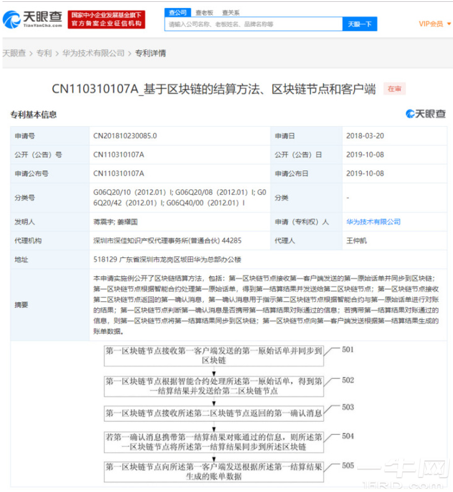The image size is (453, 492).
Task: Focus the company name search box
Action: (254, 24)
